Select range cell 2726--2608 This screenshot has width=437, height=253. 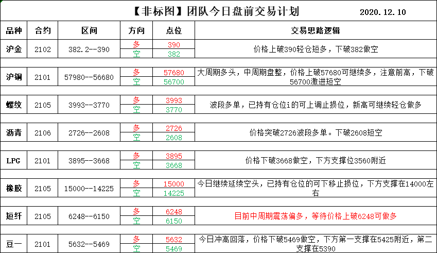coord(89,132)
